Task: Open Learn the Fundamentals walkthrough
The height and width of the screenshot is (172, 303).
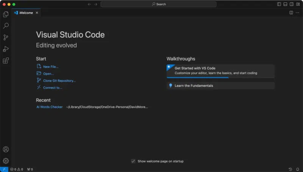Action: coord(220,86)
